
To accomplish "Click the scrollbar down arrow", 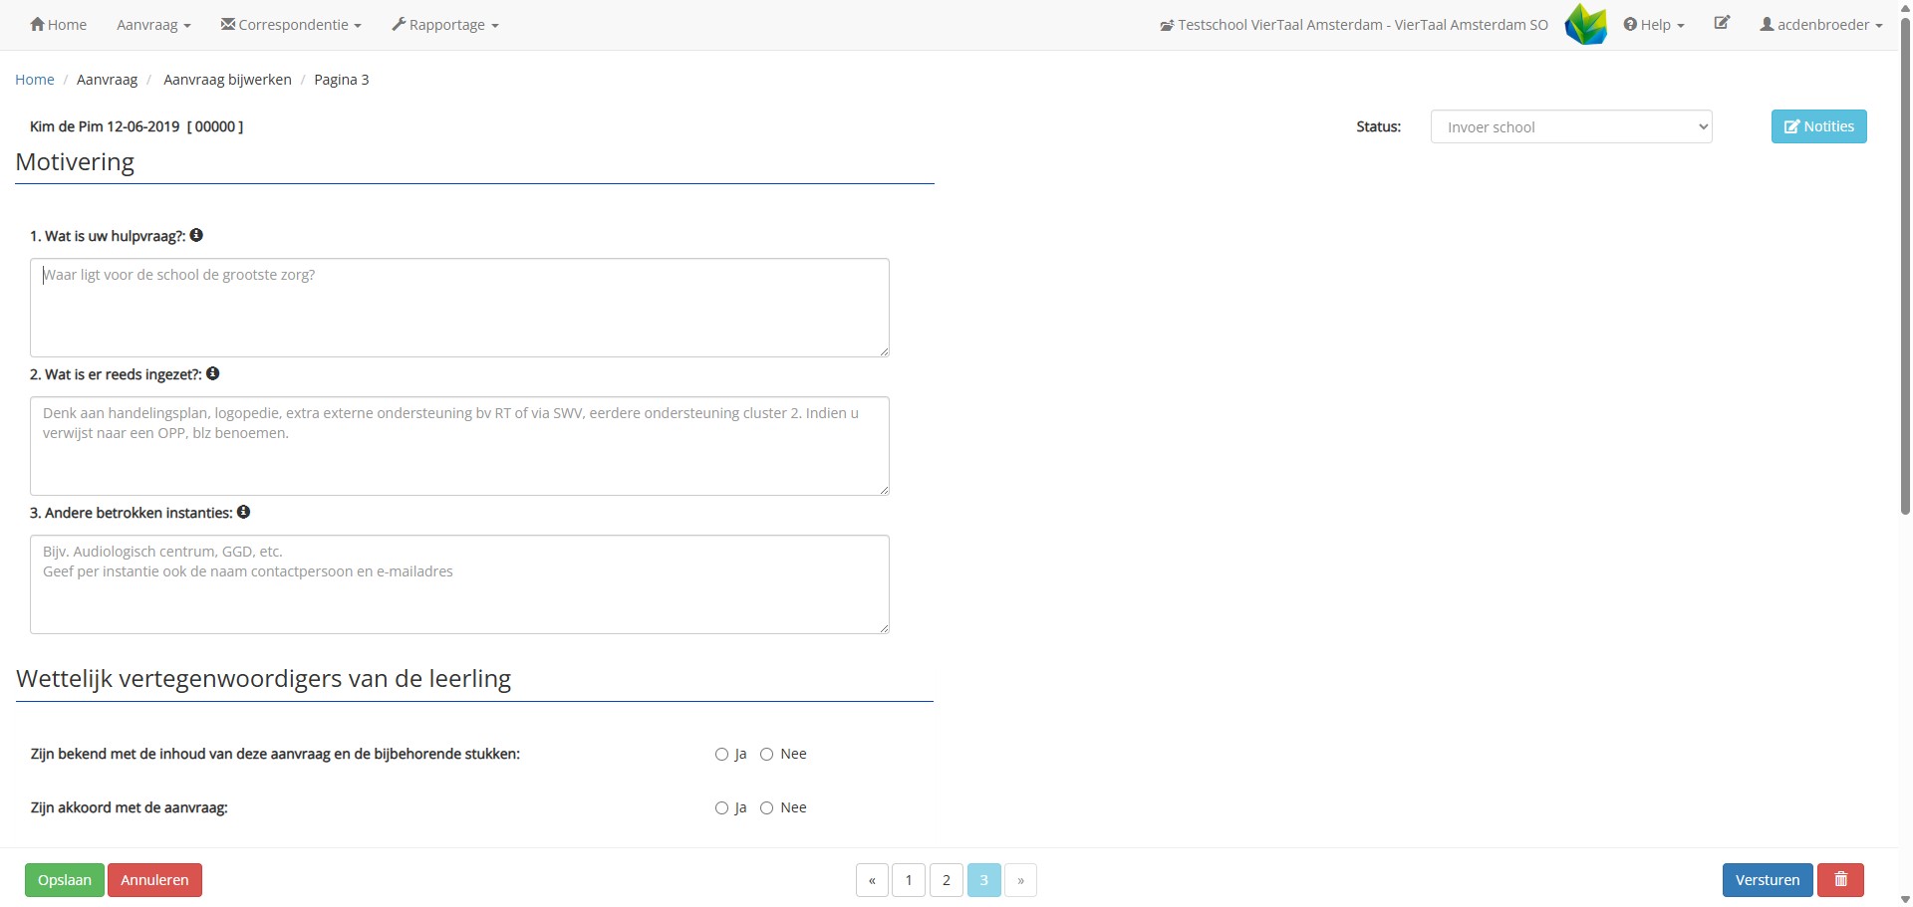I will click(x=1905, y=899).
